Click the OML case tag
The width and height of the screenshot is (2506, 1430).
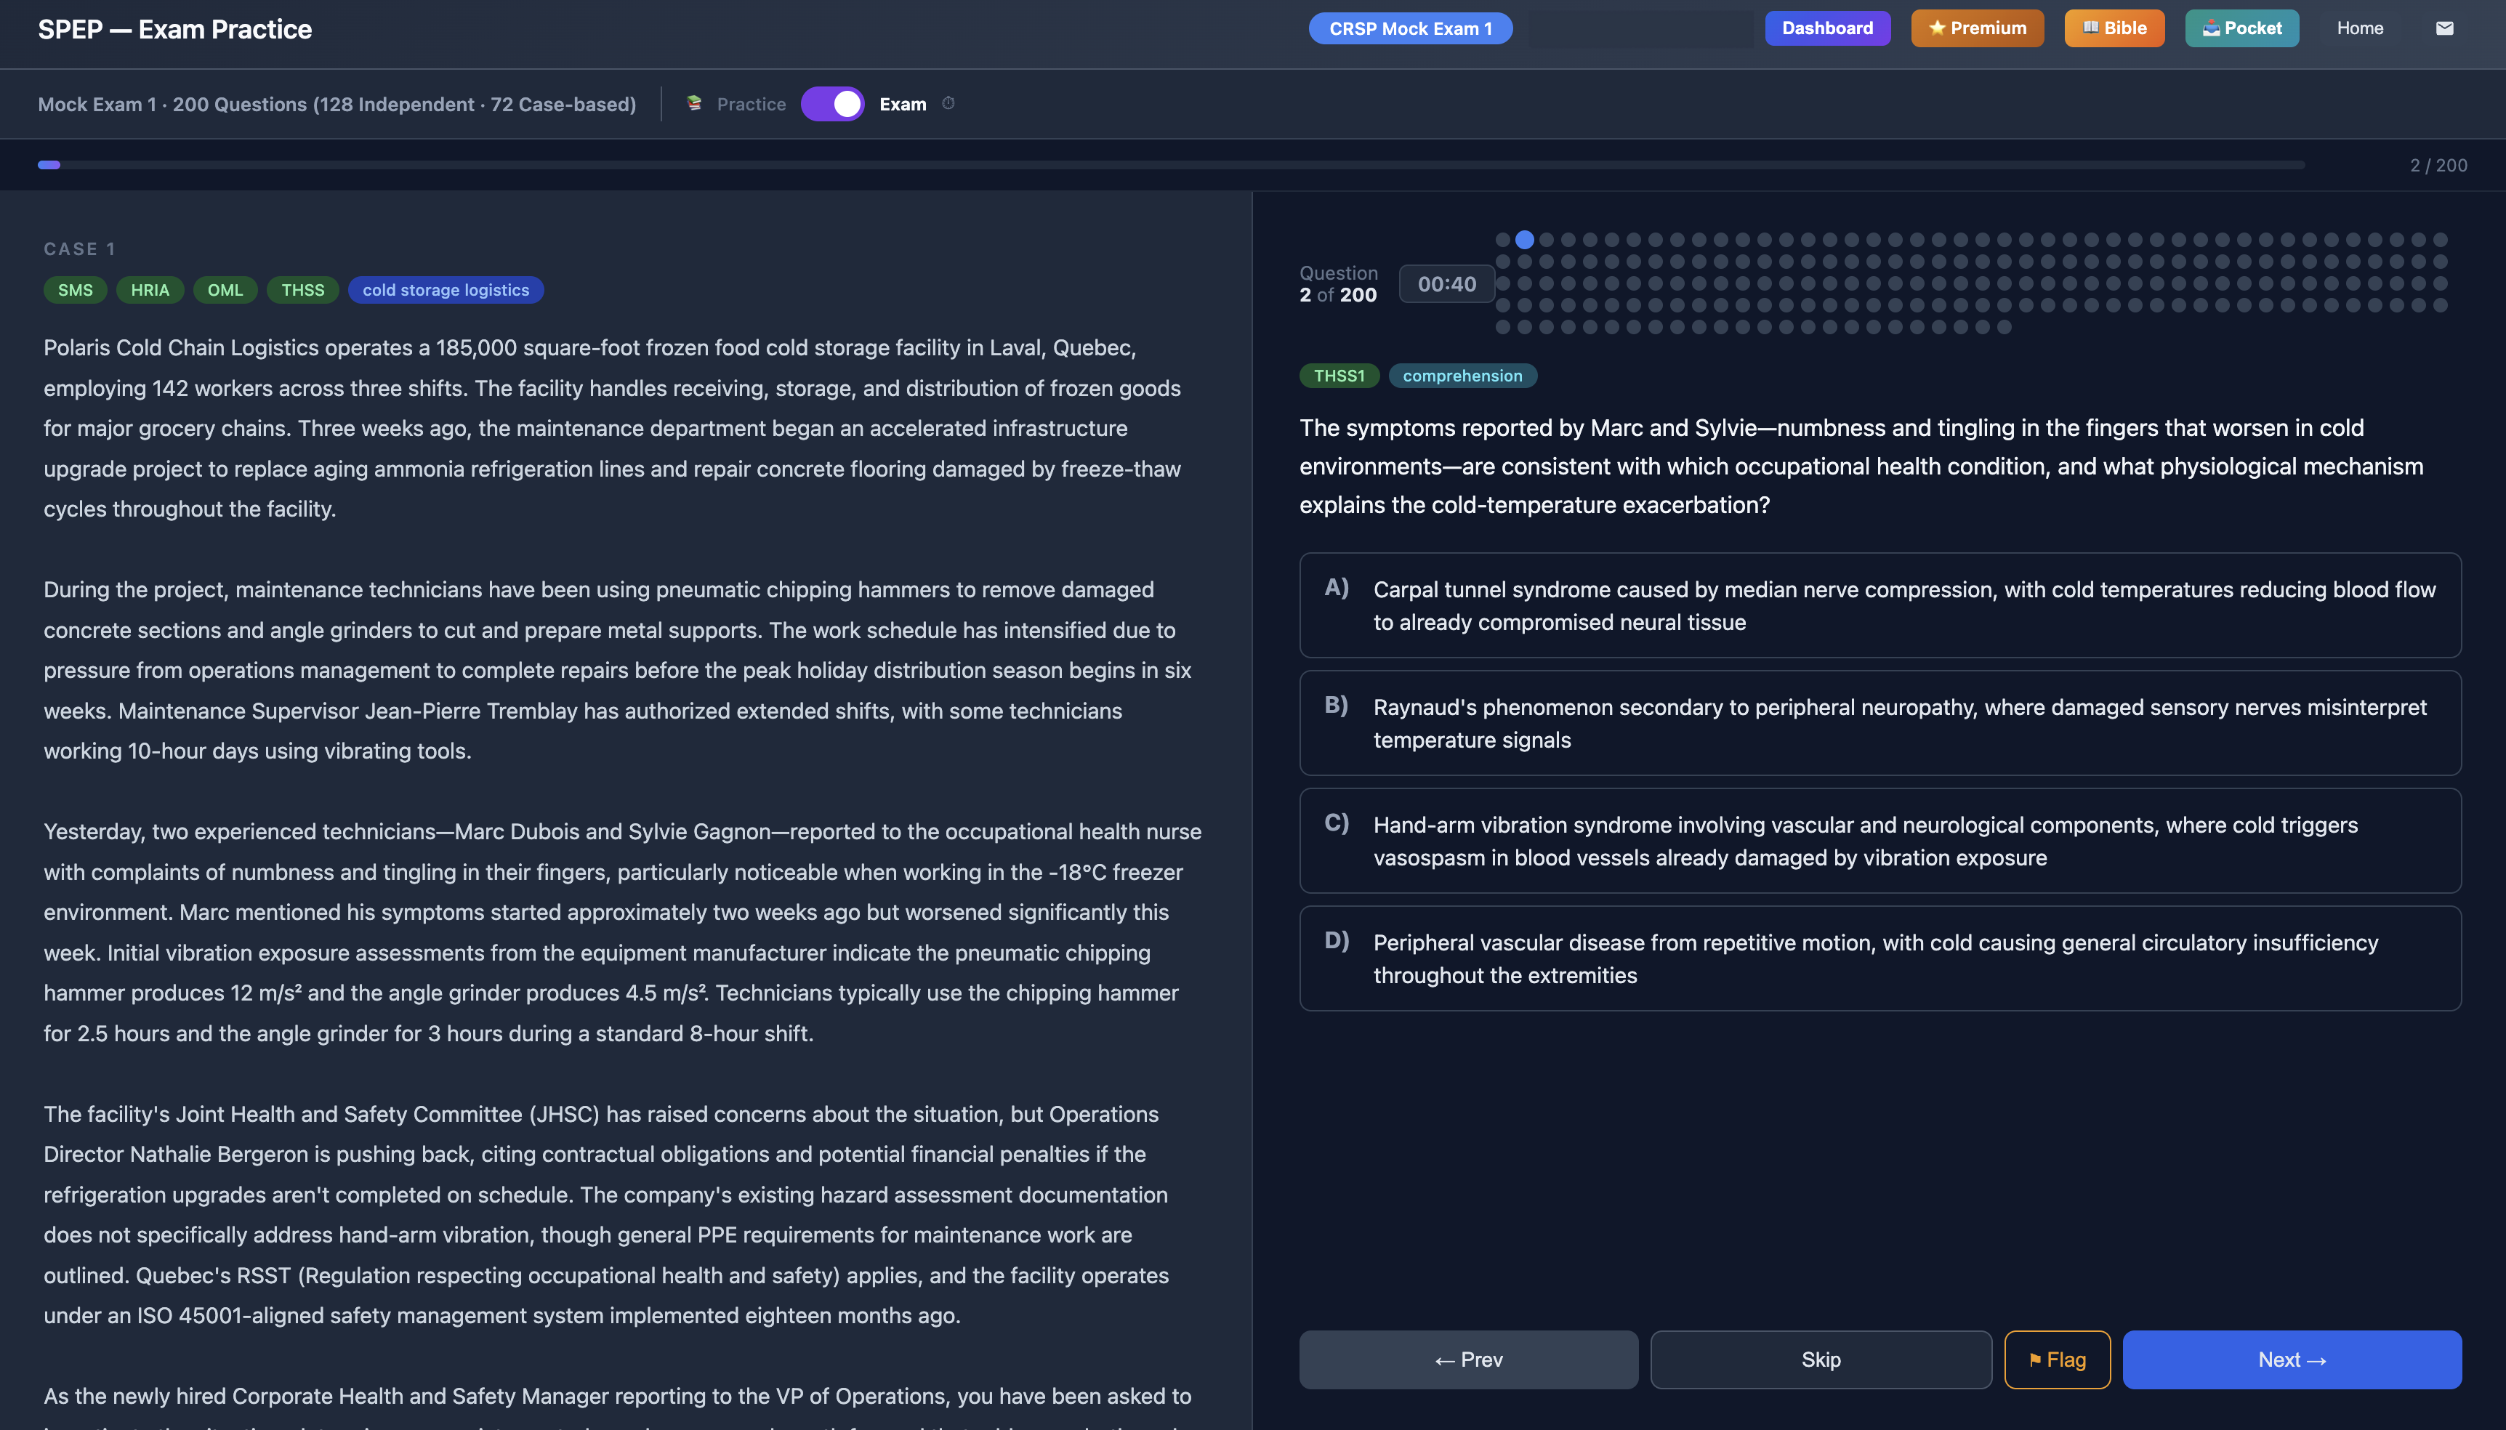pyautogui.click(x=225, y=290)
